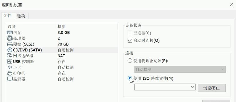Check the 已连接(C) checkbox

pos(130,33)
